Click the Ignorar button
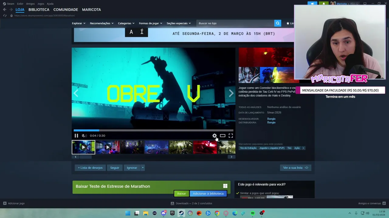The height and width of the screenshot is (218, 389). click(132, 168)
